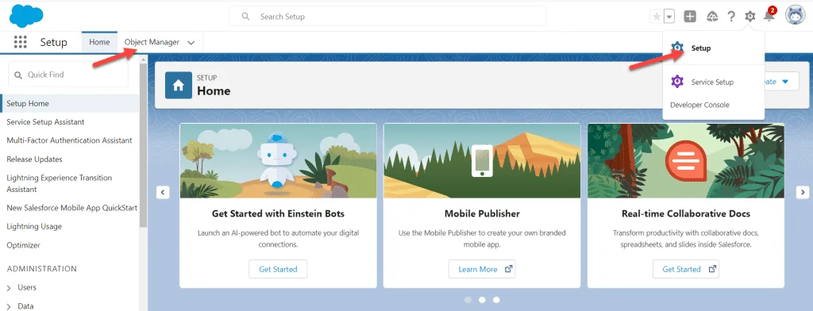Viewport: 813px width, 311px height.
Task: Click the Quick Find search box
Action: (x=68, y=75)
